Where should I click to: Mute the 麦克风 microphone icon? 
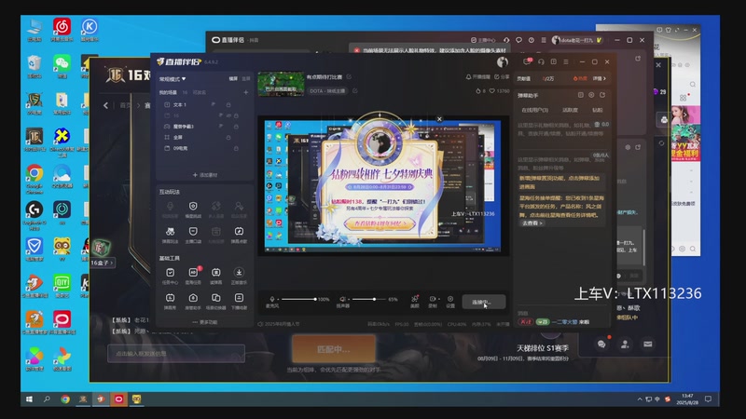(272, 299)
